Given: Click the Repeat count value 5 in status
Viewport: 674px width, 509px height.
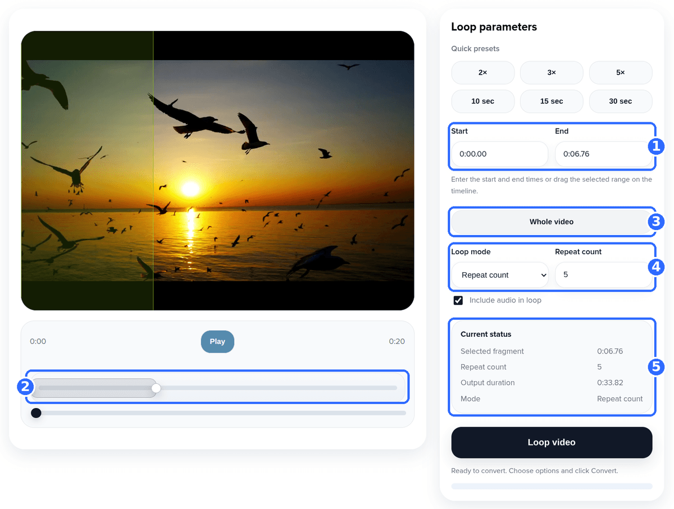Looking at the screenshot, I should pos(599,367).
